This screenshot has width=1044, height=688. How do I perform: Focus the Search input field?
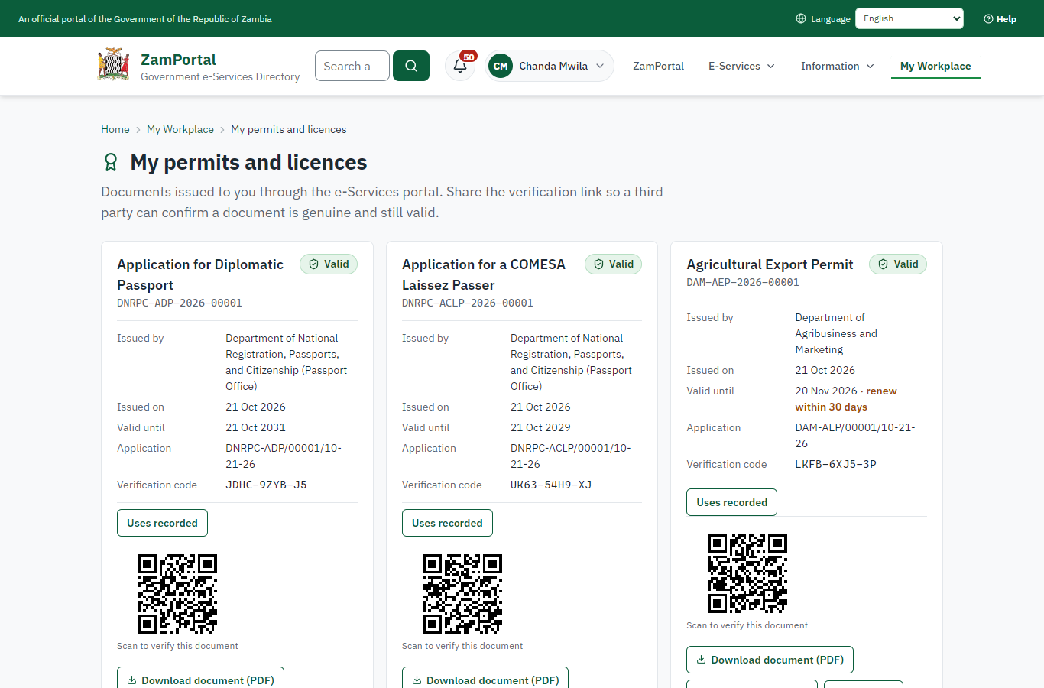click(352, 66)
